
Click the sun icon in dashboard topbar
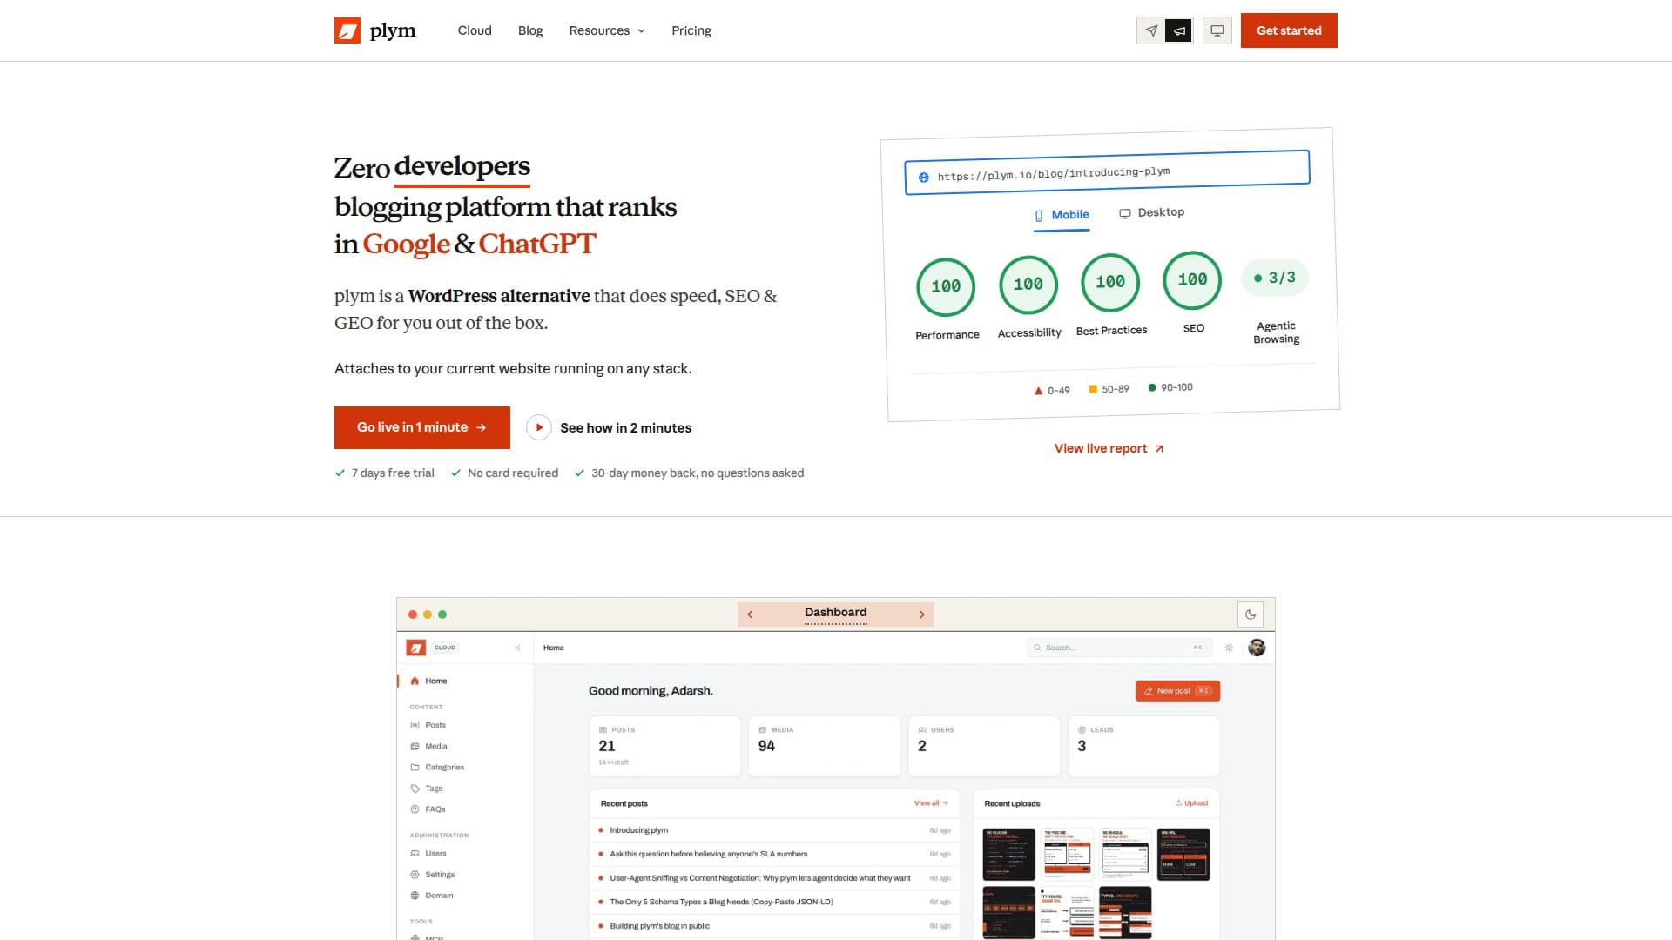coord(1229,648)
